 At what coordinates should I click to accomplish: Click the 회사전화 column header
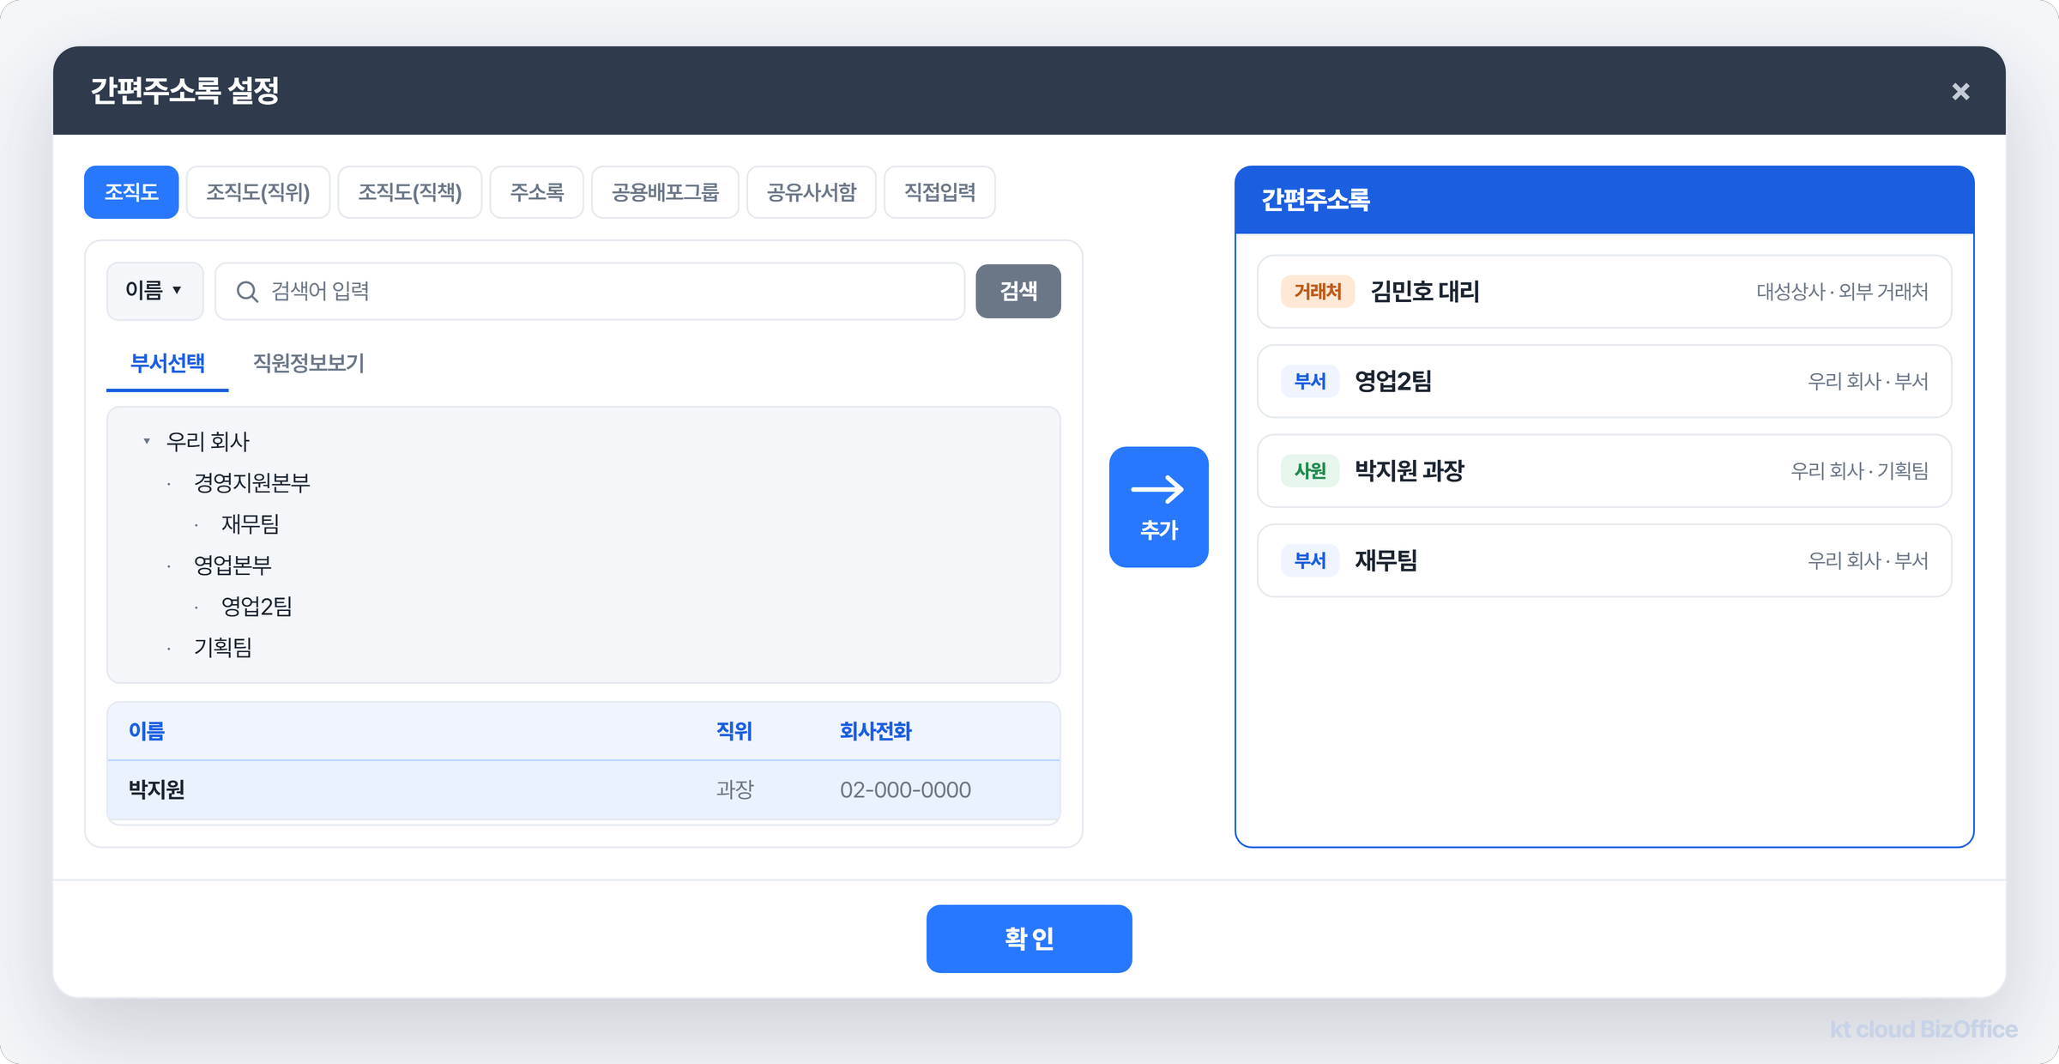[x=876, y=731]
